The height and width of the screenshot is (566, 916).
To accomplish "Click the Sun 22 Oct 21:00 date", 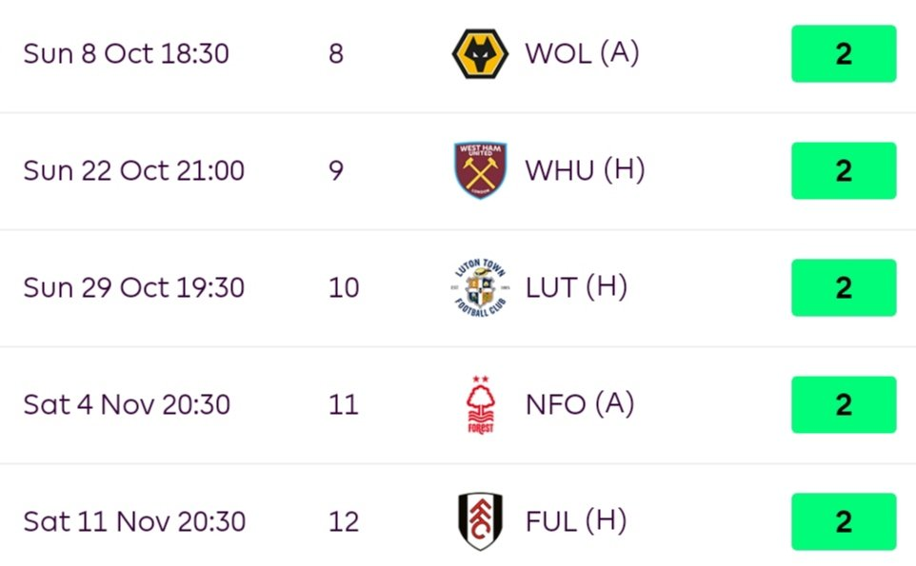I will coord(133,171).
